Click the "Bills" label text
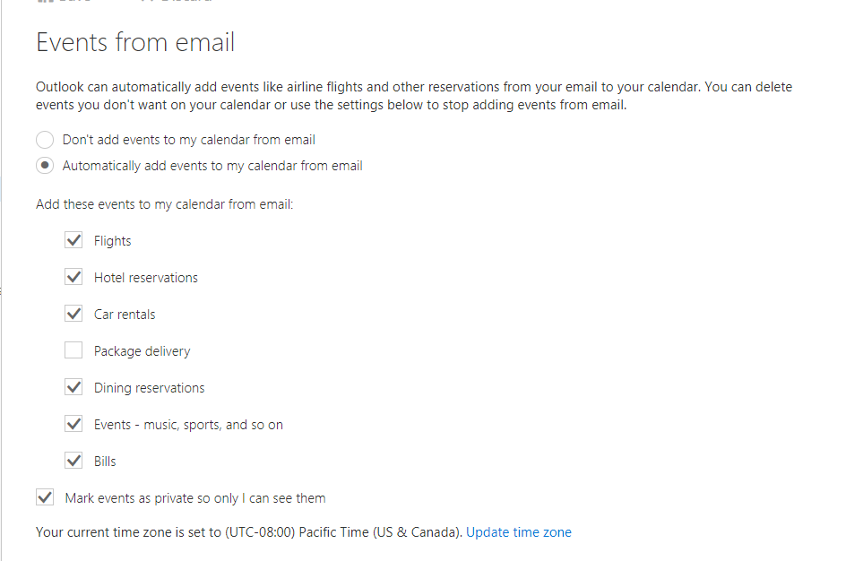The height and width of the screenshot is (561, 846). tap(105, 462)
